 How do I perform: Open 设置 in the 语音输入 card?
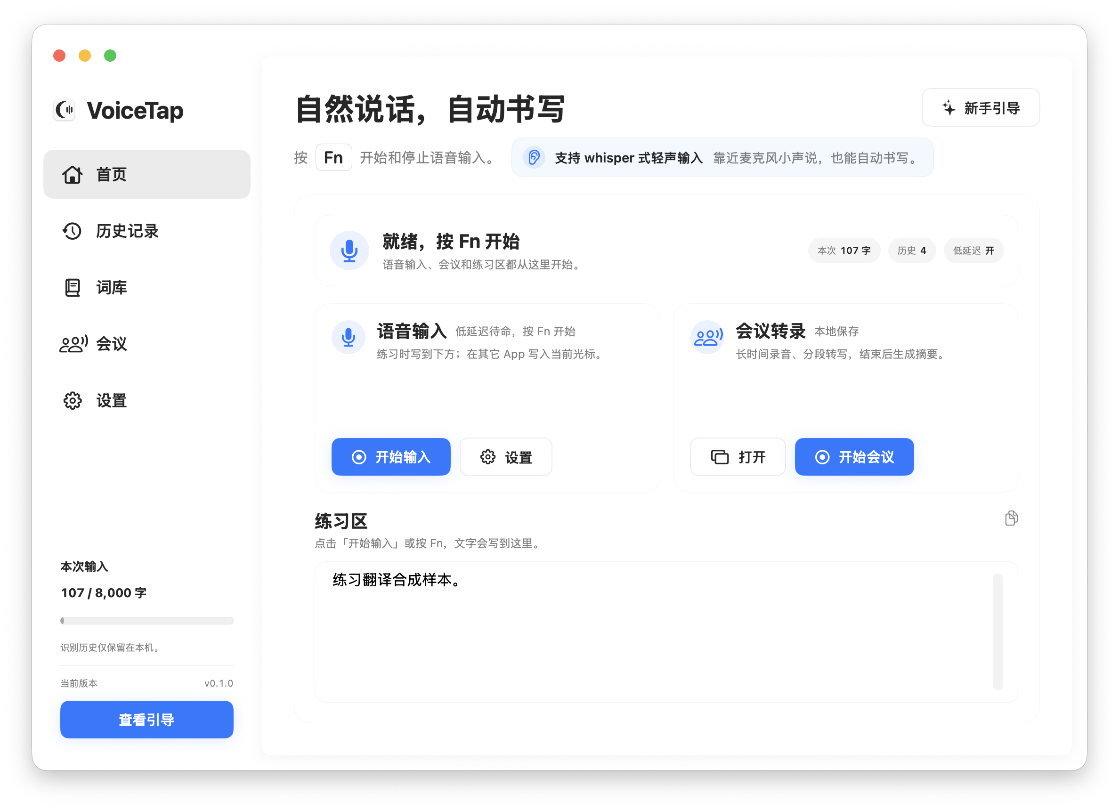[506, 457]
